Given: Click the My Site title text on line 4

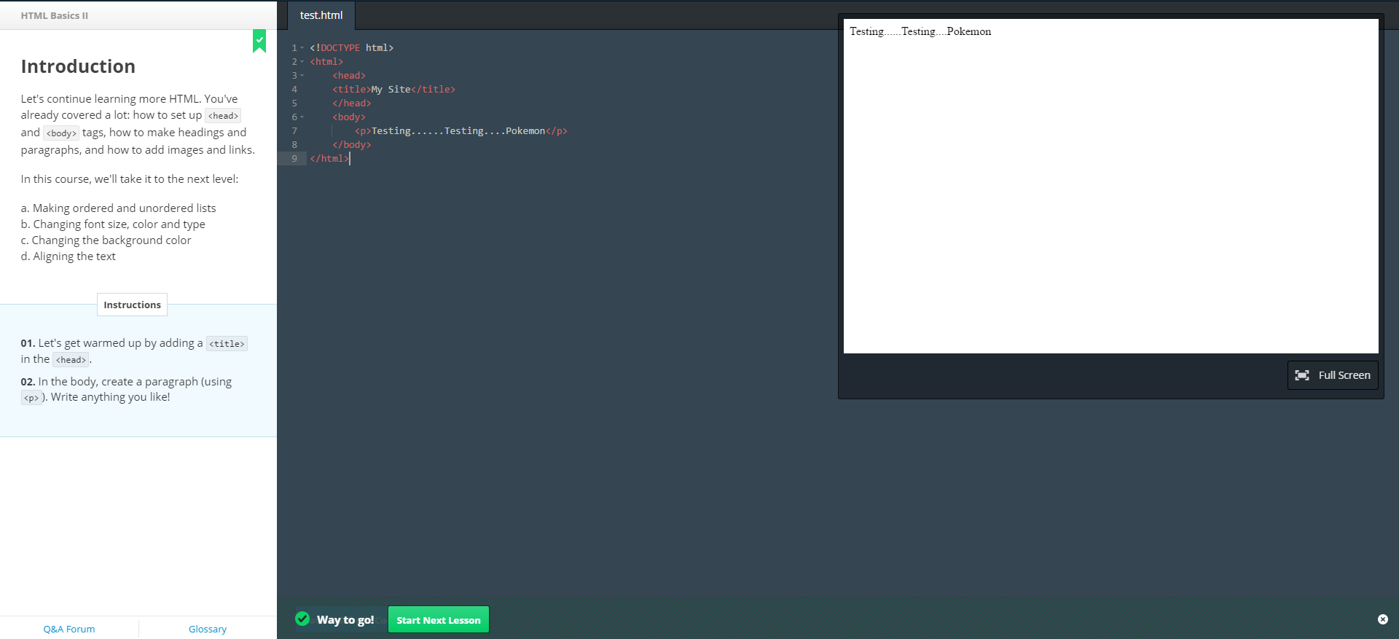Looking at the screenshot, I should click(x=391, y=90).
